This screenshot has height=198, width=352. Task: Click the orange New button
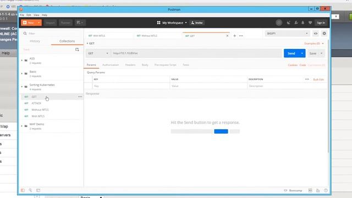(29, 23)
